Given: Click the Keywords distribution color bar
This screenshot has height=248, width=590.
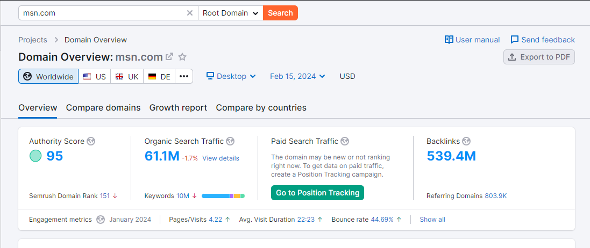Looking at the screenshot, I should point(223,196).
